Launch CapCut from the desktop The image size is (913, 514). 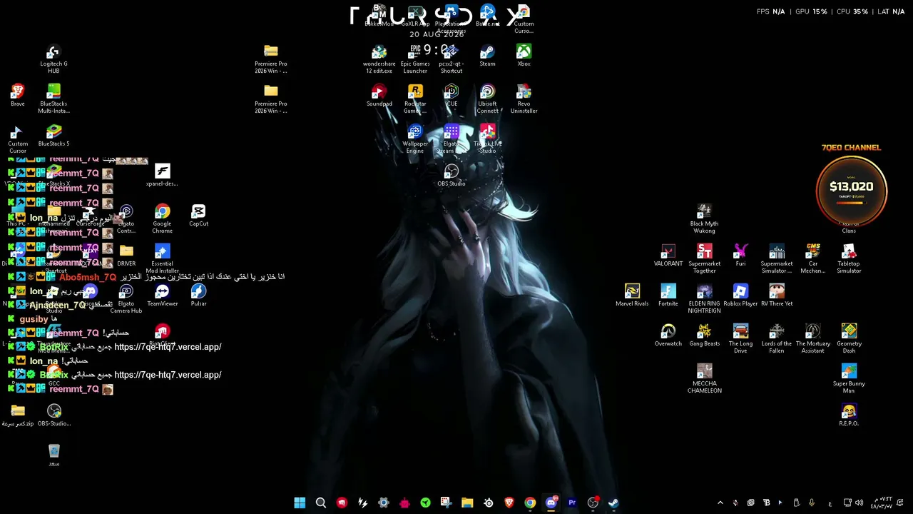[x=198, y=215]
